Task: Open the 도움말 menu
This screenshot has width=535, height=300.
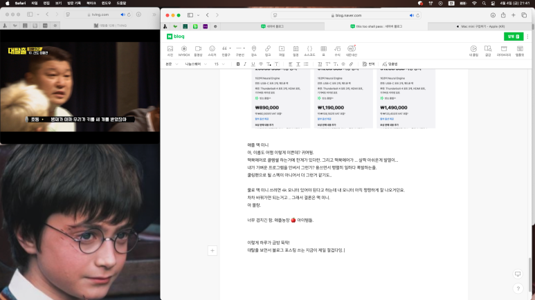Action: pyautogui.click(x=122, y=3)
